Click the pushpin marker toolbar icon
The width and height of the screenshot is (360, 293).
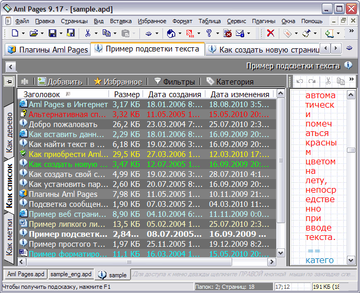point(306,34)
